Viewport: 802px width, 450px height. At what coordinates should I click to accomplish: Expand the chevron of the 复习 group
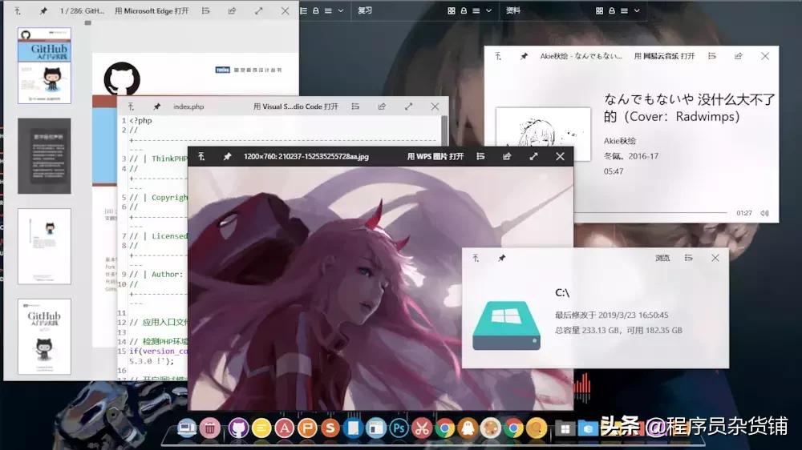pos(488,10)
